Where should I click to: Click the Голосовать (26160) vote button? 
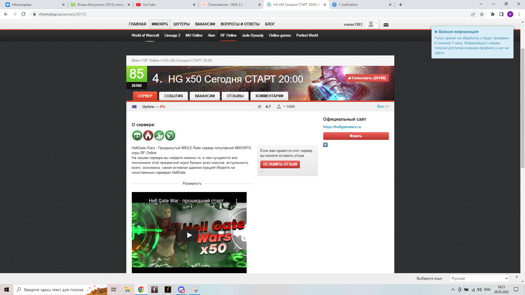367,78
